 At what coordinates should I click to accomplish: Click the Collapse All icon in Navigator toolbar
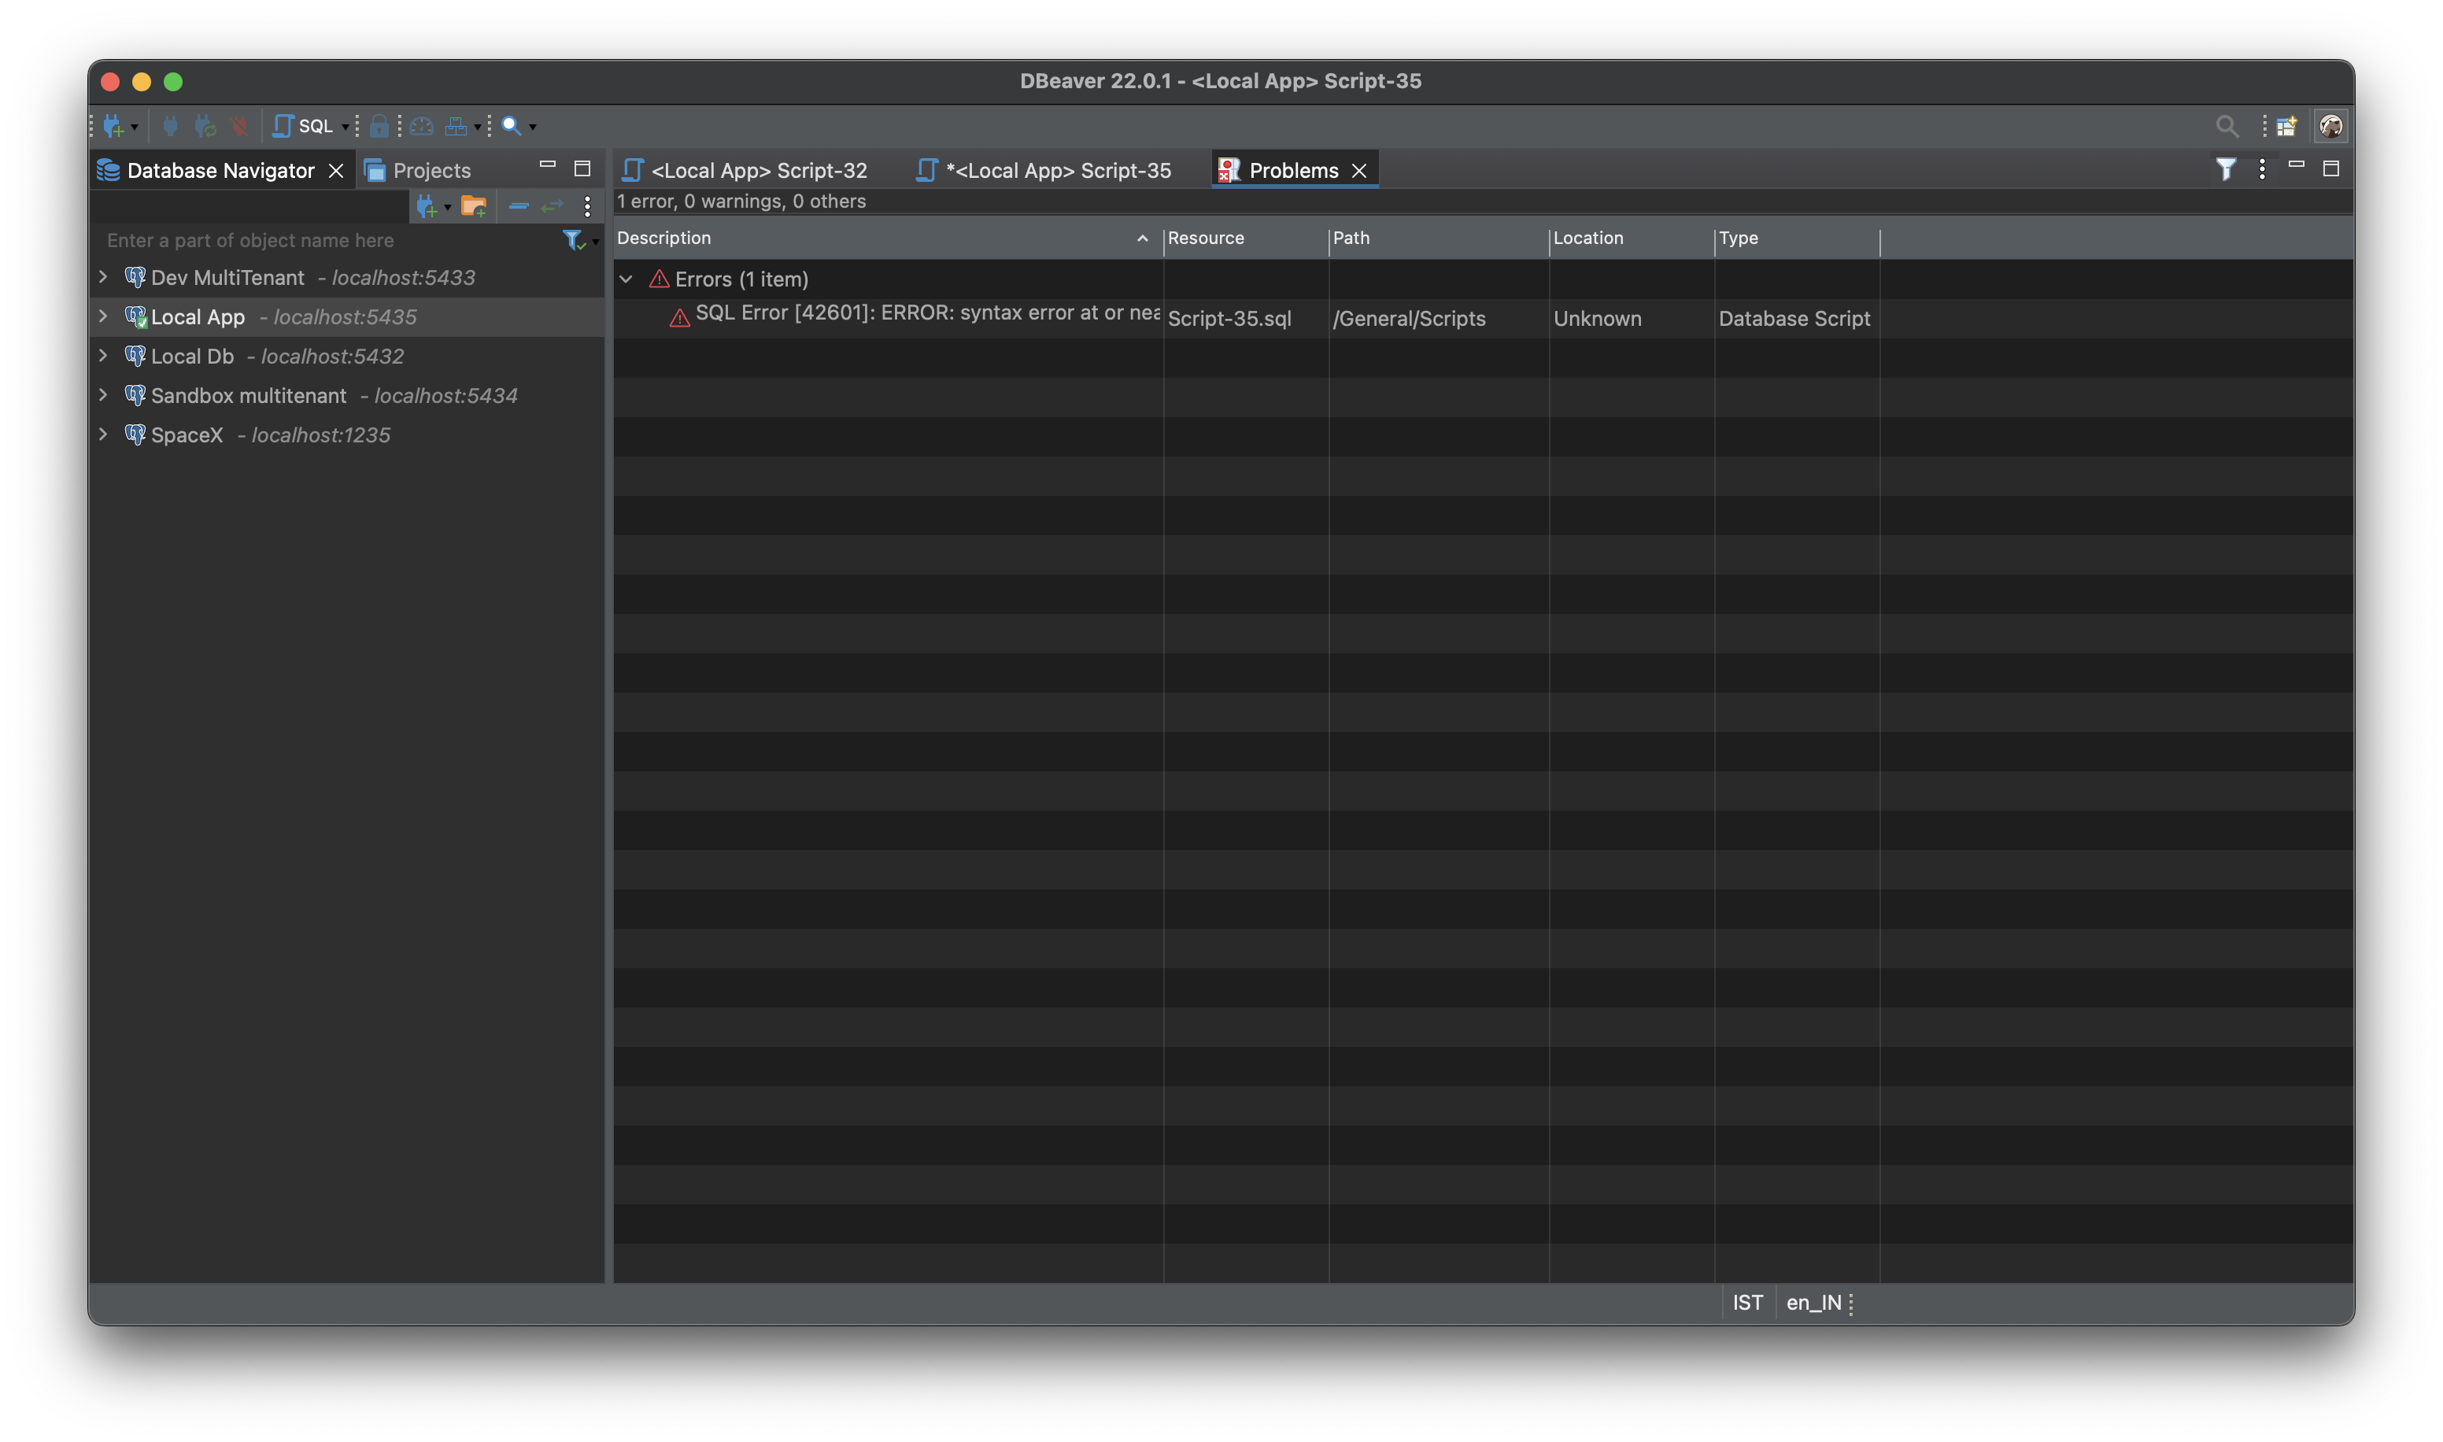519,206
